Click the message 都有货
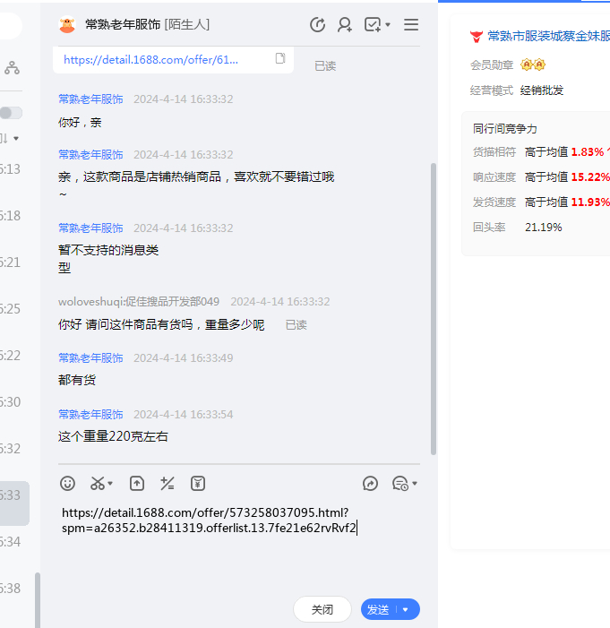The image size is (610, 628). (77, 380)
